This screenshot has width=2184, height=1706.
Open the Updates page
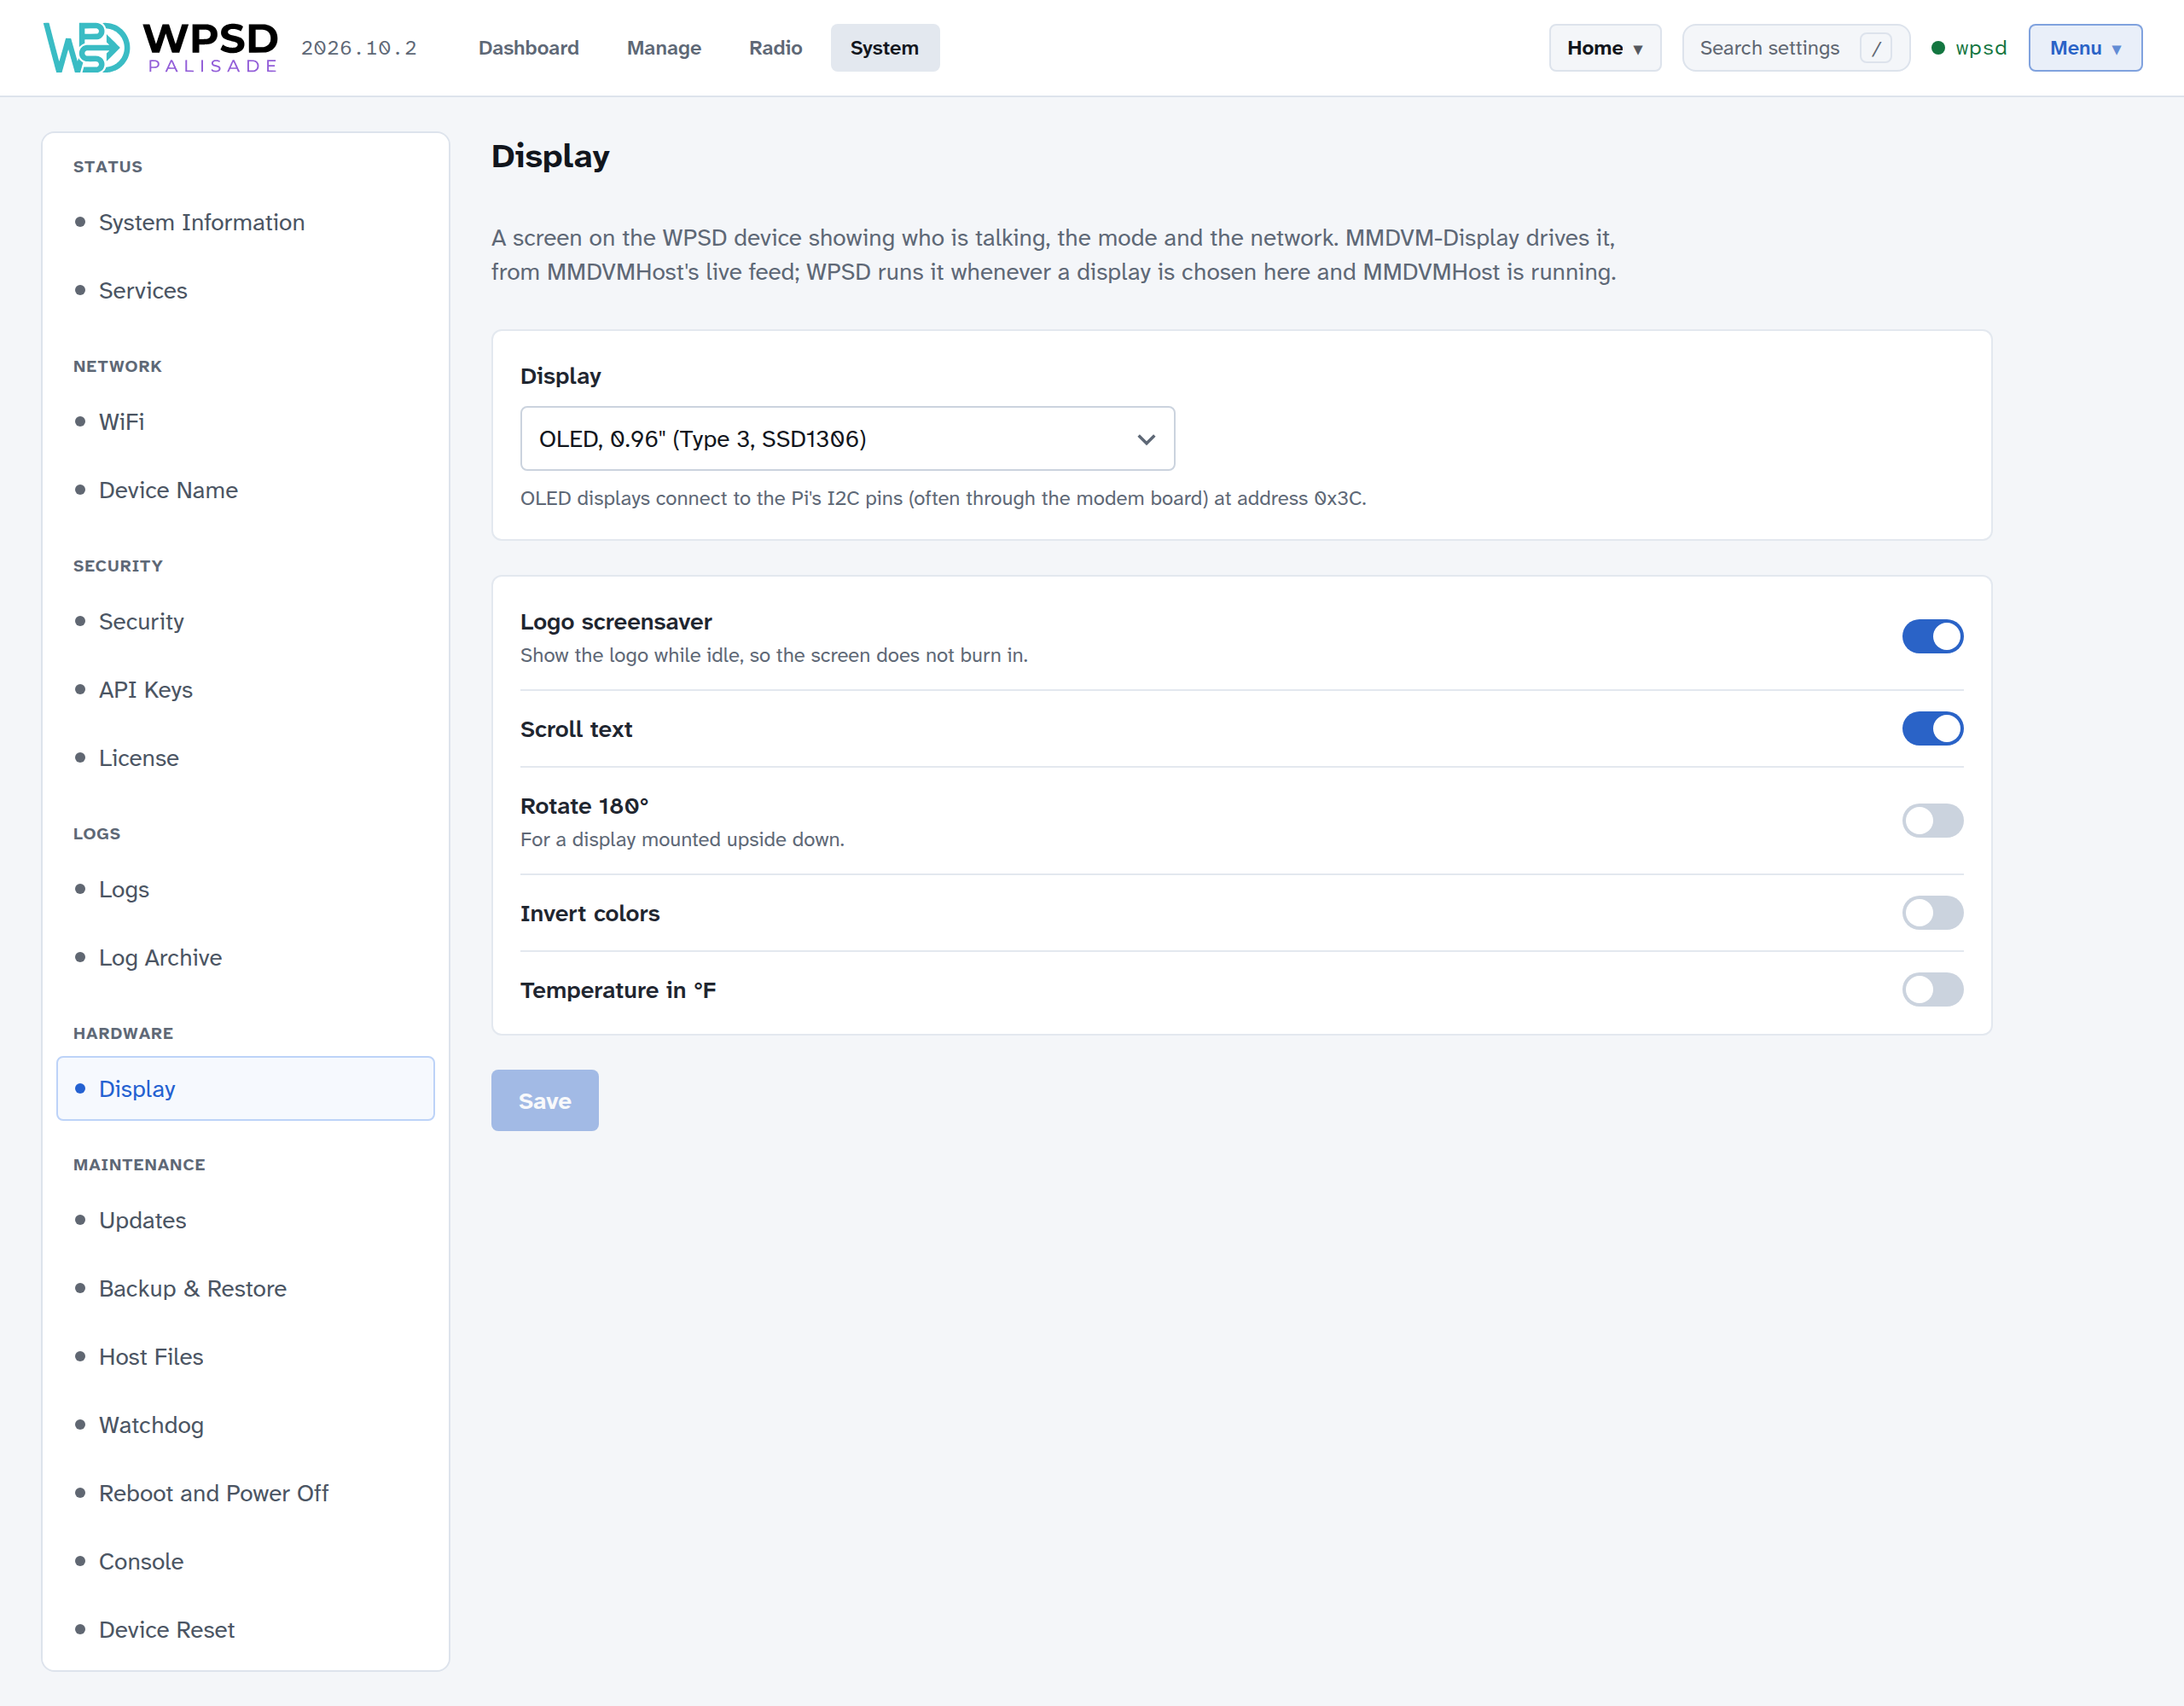[x=245, y=1220]
